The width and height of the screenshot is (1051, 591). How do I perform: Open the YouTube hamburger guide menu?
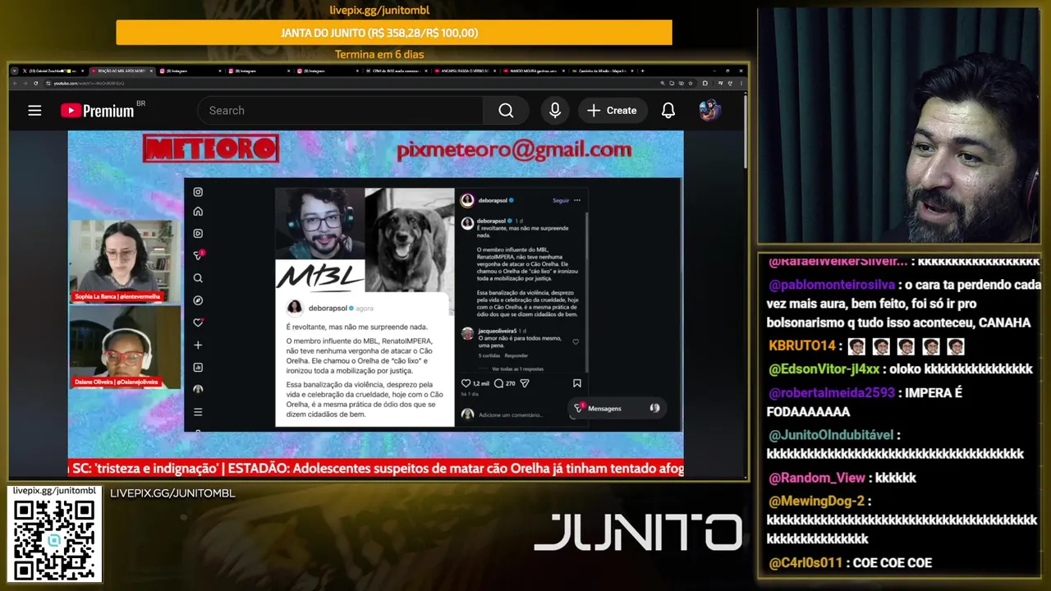[34, 110]
